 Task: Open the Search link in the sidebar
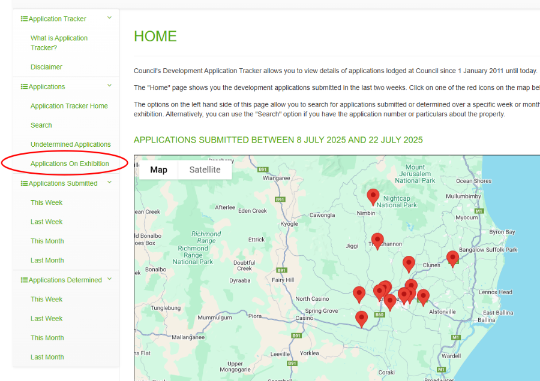coord(41,125)
